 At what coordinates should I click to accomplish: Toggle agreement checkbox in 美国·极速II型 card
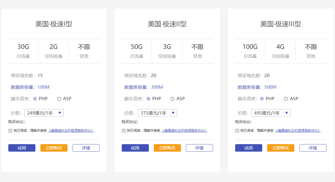(124, 131)
